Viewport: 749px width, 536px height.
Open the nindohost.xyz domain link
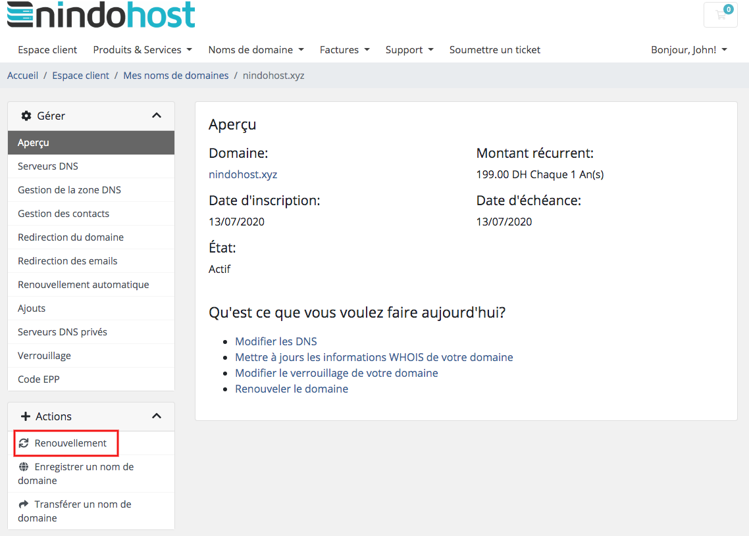click(243, 175)
